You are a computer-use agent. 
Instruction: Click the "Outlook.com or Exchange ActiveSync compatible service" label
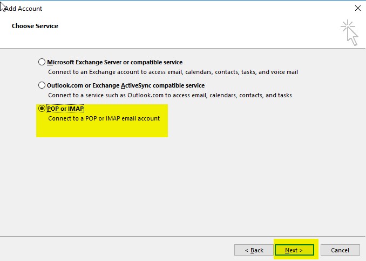coord(126,85)
